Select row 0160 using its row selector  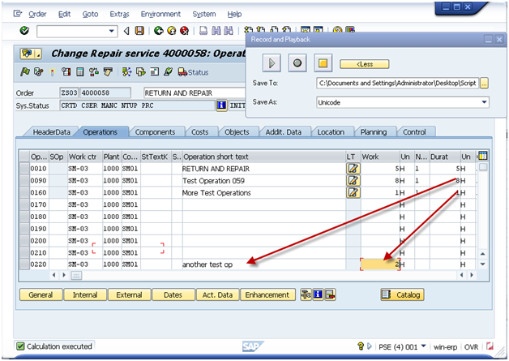24,192
